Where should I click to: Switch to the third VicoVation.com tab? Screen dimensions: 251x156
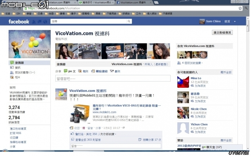click(134, 2)
